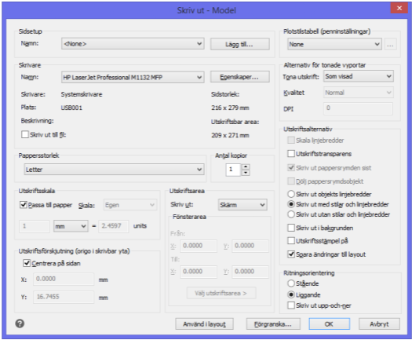Toggle disabled Skala linjebredder checkbox

click(x=291, y=140)
